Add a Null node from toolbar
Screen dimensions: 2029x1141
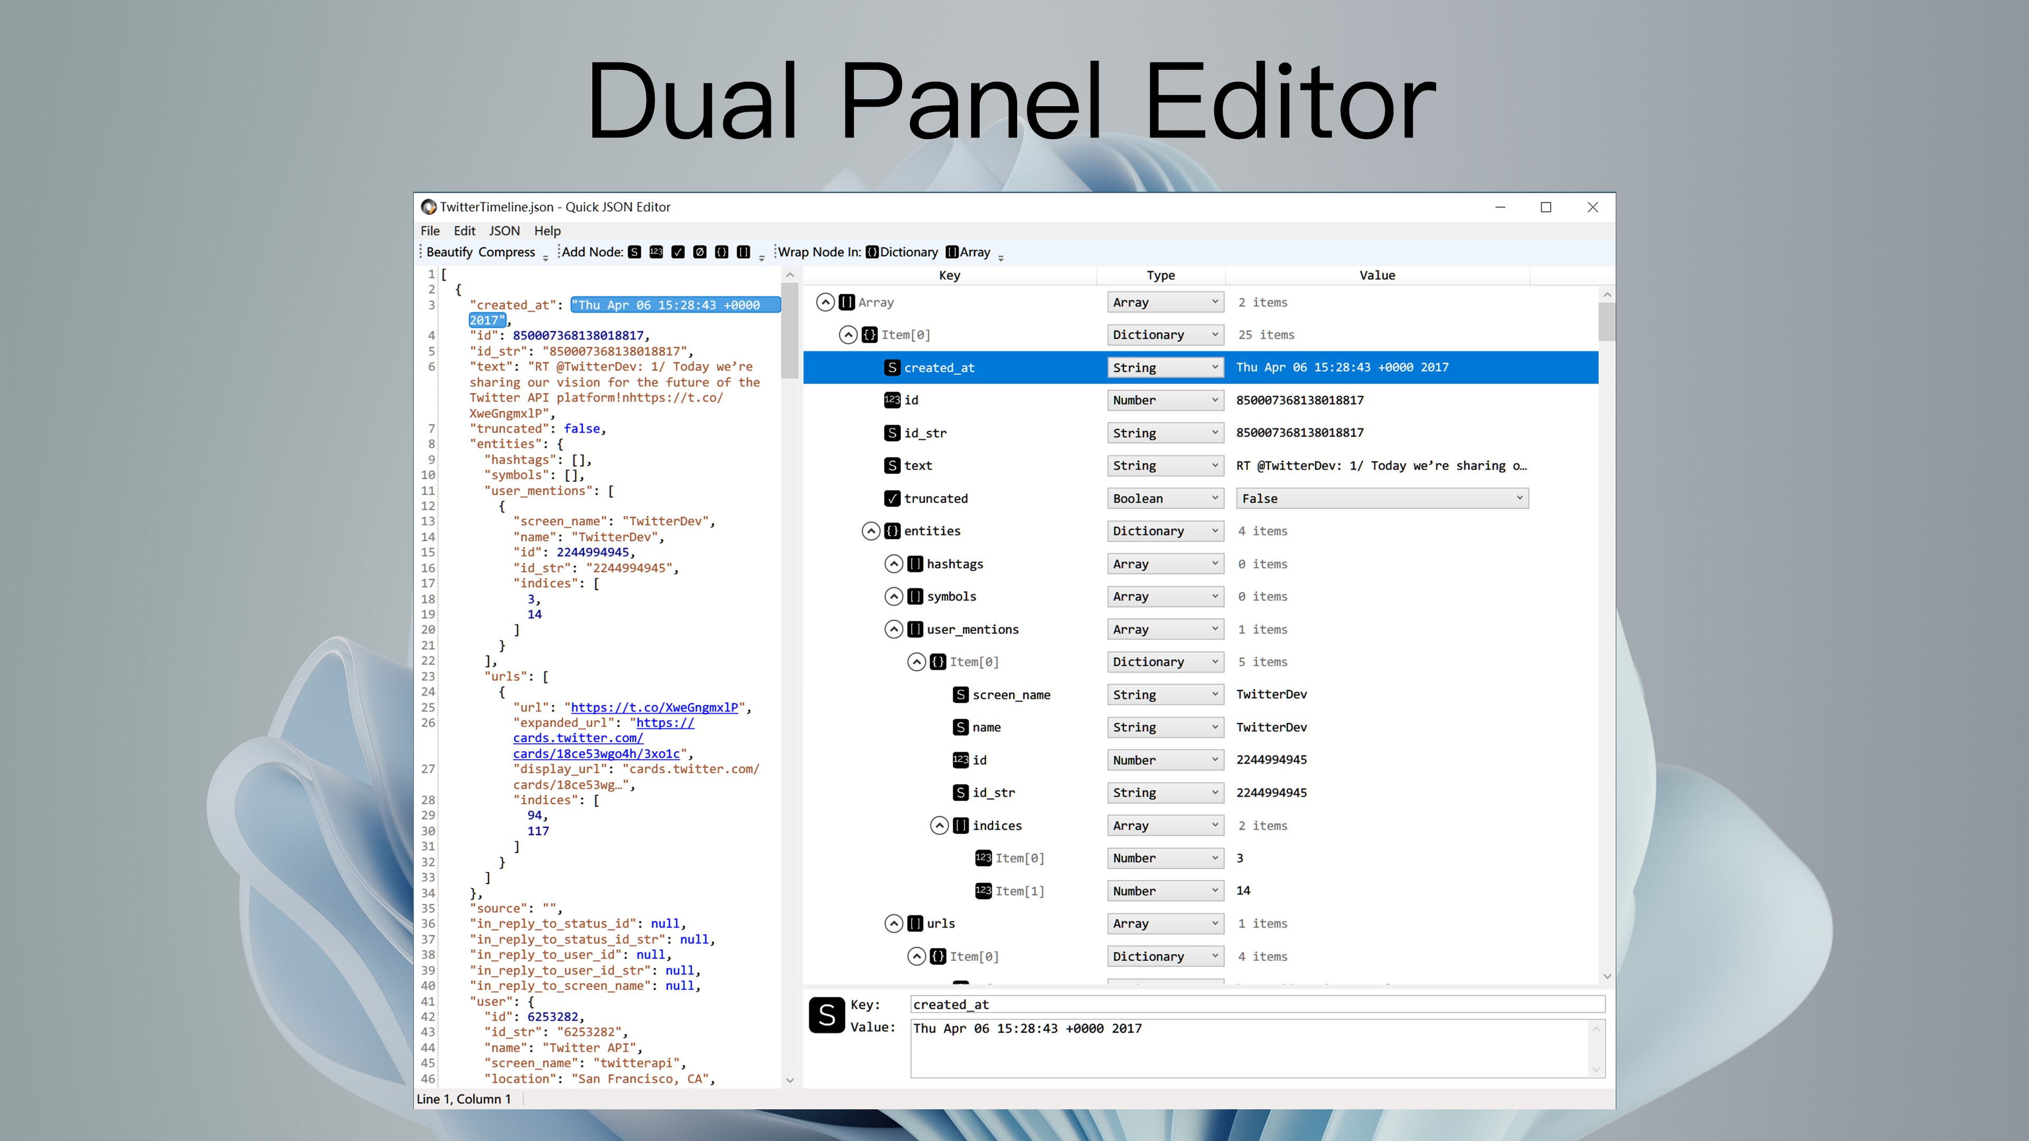click(700, 252)
